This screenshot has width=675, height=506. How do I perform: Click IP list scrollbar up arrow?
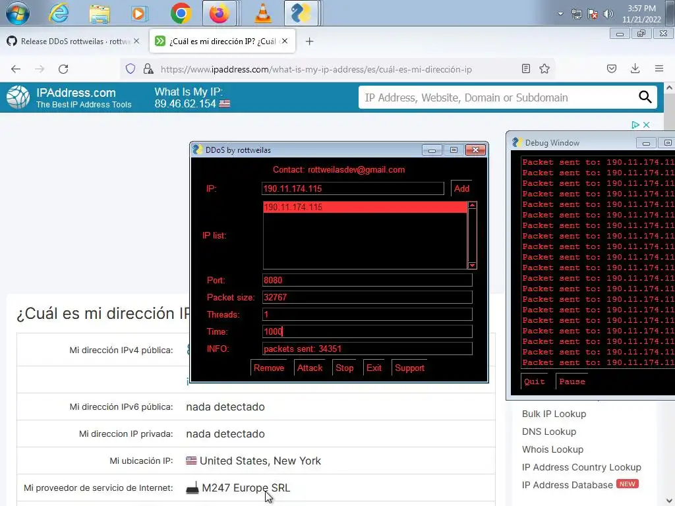point(472,206)
